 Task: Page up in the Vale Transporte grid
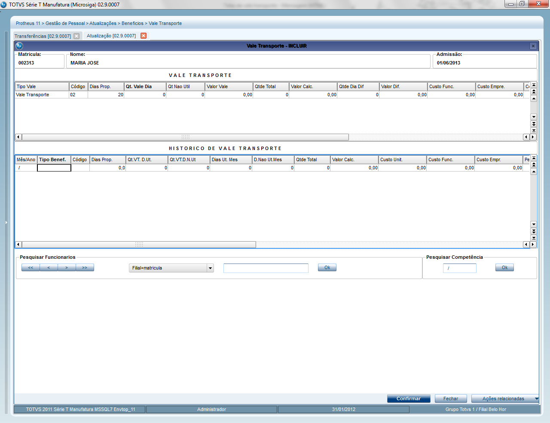(x=534, y=92)
